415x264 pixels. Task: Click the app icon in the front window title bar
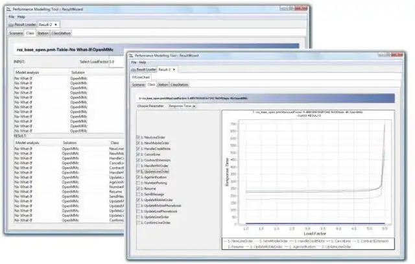click(x=131, y=56)
